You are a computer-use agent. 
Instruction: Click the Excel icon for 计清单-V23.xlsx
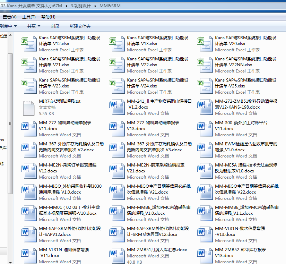pyautogui.click(x=29, y=86)
